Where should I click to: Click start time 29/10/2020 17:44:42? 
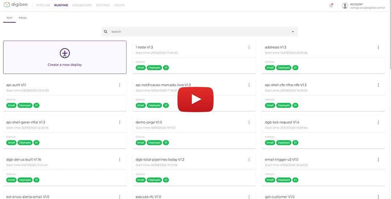point(157,53)
